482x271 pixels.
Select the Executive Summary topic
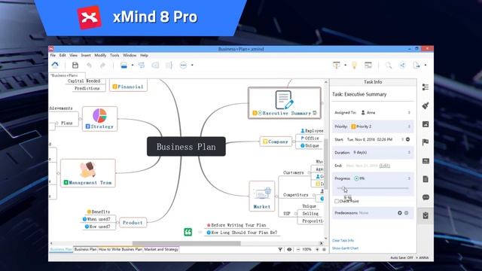pyautogui.click(x=285, y=103)
